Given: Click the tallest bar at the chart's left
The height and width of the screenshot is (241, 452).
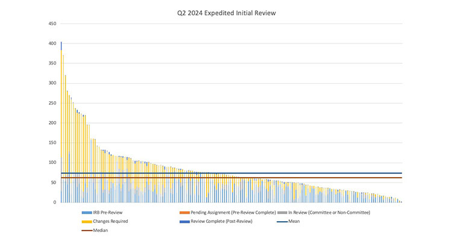Looking at the screenshot, I should click(61, 120).
